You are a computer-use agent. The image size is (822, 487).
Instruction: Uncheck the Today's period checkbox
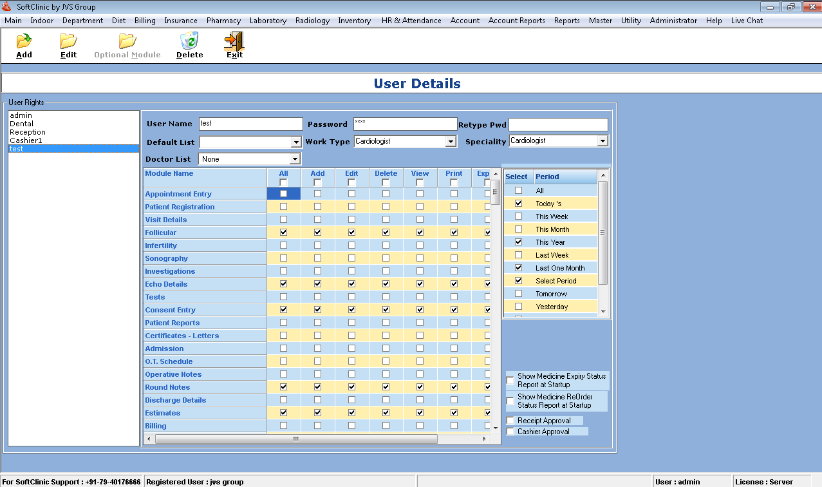point(519,204)
